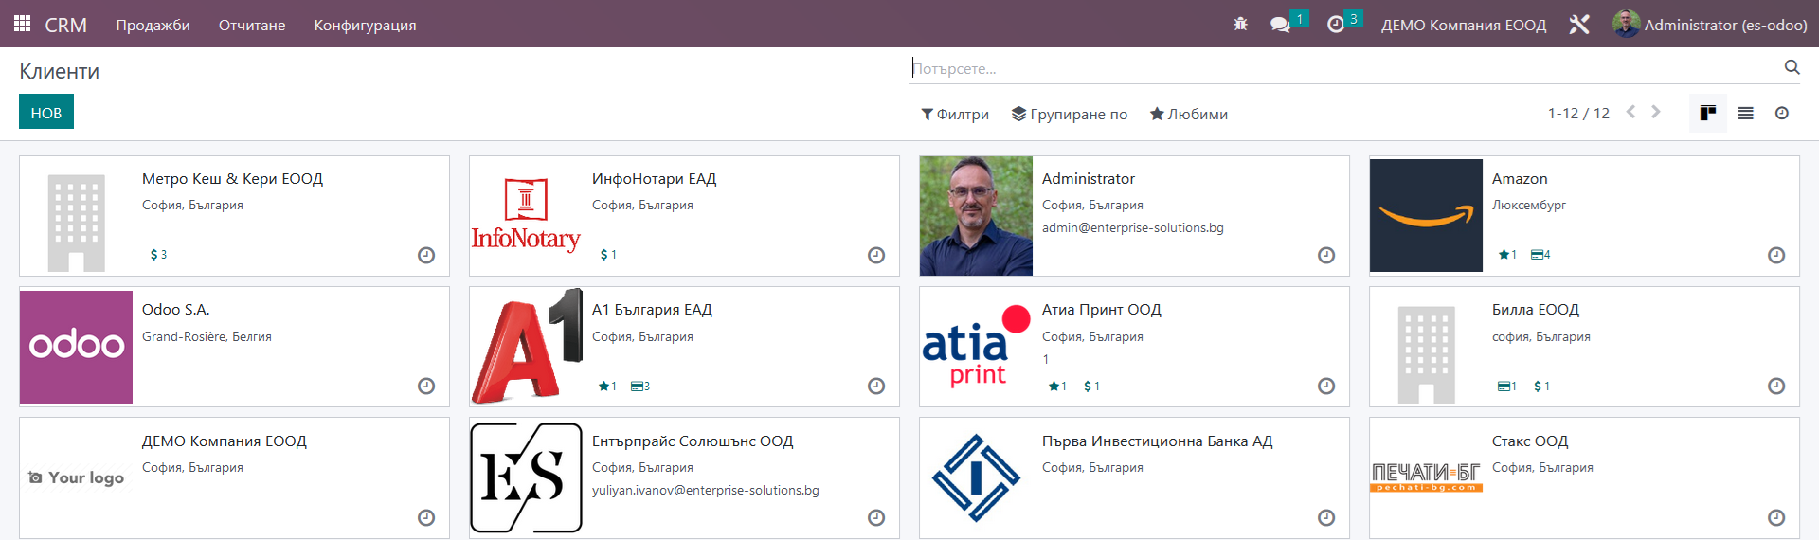Click the Клиенти page heading
This screenshot has height=540, width=1819.
tap(60, 72)
